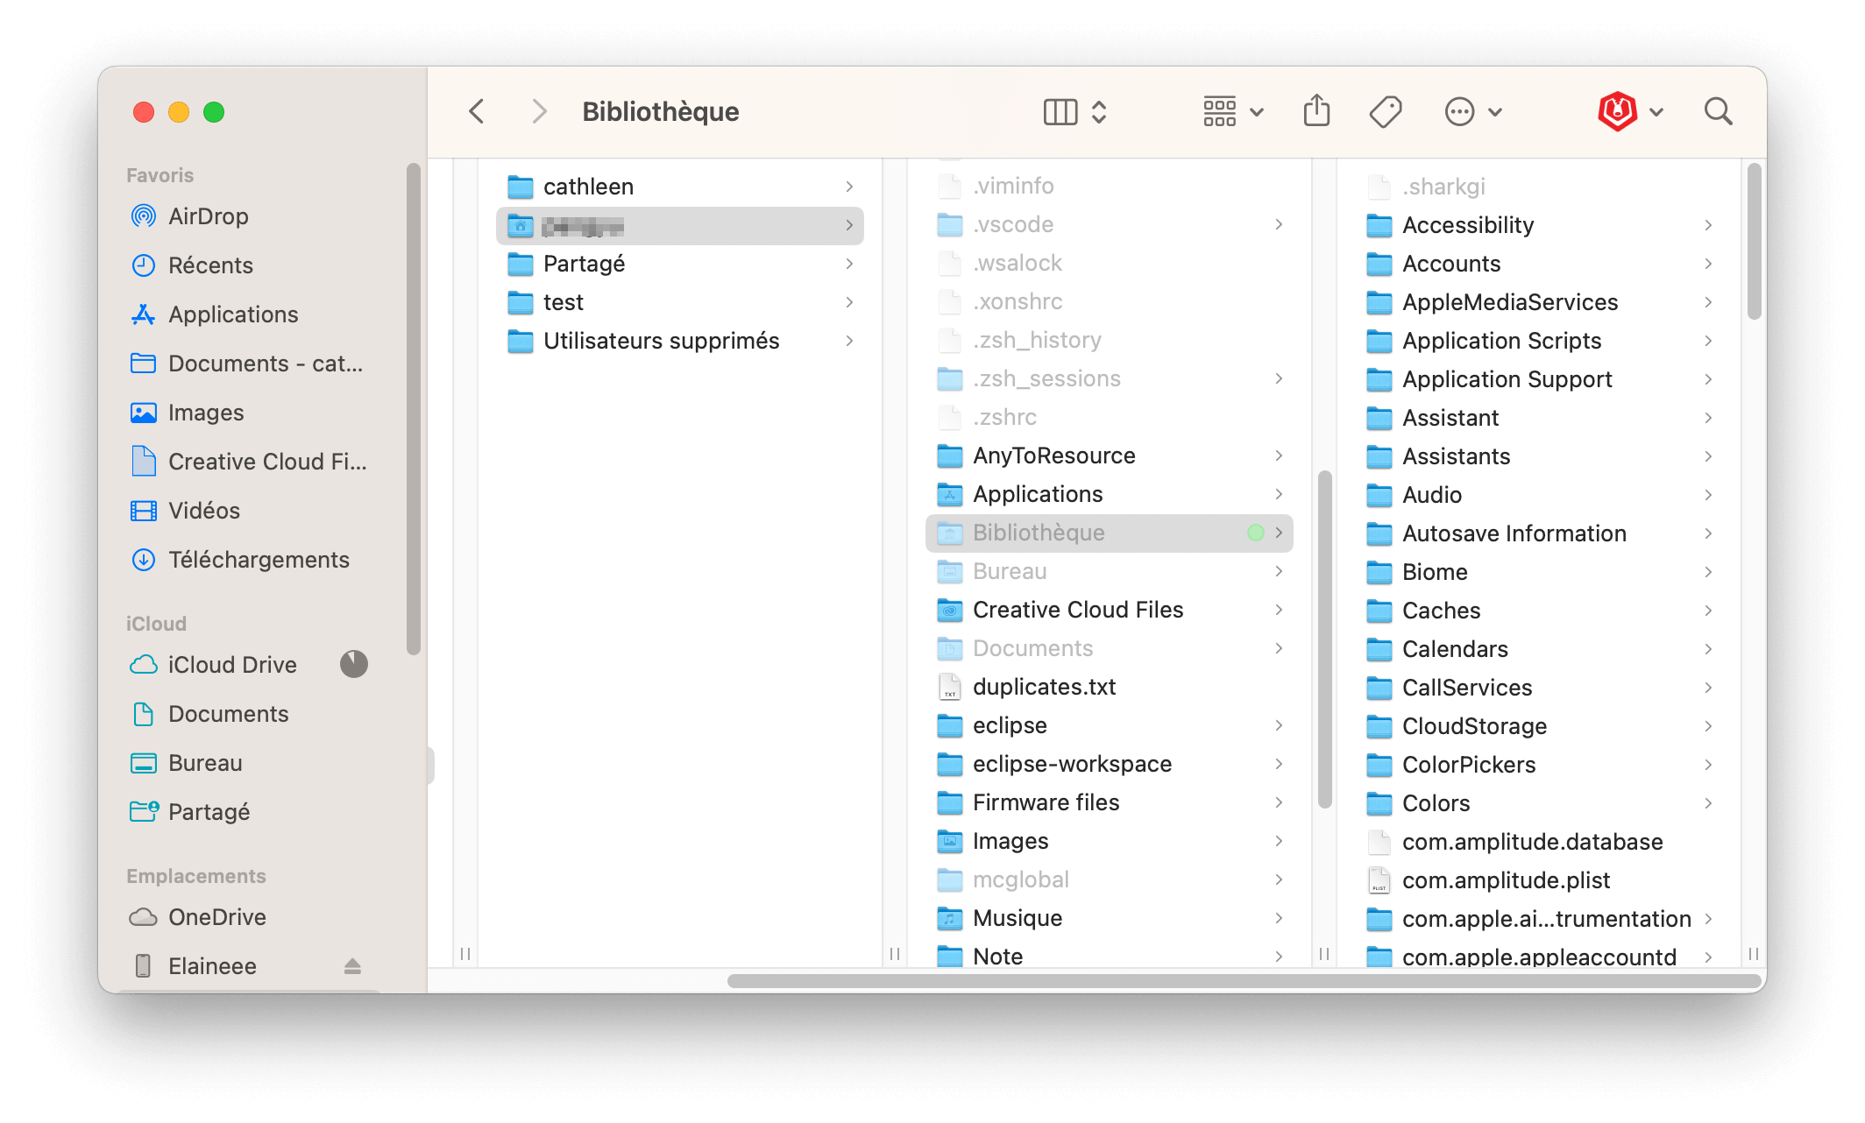Expand Utilisateurs supprimés folder chevron

click(x=849, y=341)
